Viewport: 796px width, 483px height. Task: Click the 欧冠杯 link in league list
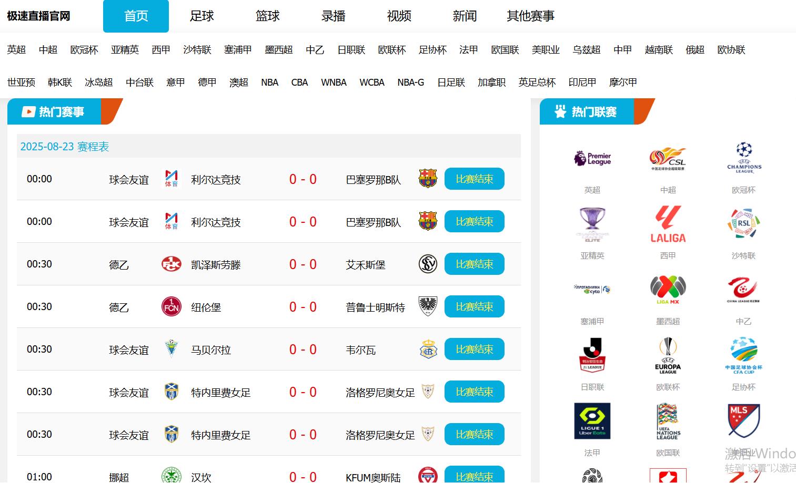[x=84, y=50]
